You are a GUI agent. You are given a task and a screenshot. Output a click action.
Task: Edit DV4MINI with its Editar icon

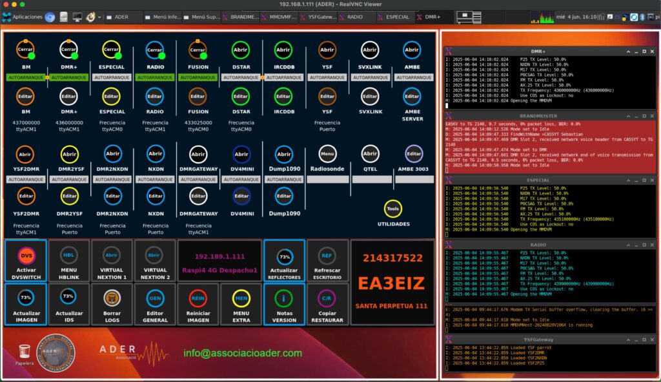coord(241,196)
